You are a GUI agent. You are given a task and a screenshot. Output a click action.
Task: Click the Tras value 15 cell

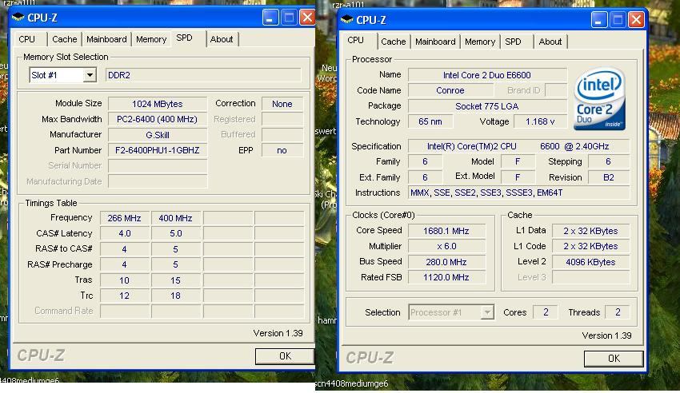(176, 280)
